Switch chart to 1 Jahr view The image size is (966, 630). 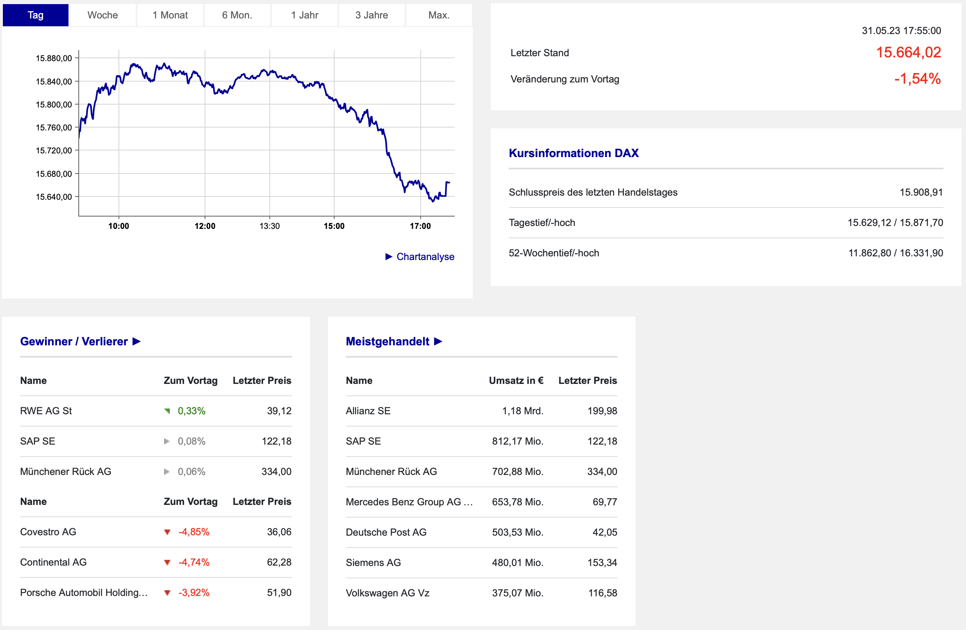coord(305,15)
